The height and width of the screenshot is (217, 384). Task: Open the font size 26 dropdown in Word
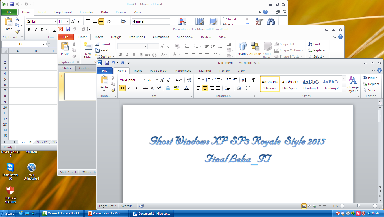(157, 80)
